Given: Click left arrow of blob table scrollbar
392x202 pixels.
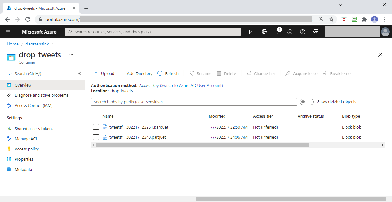Looking at the screenshot, I should point(93,145).
